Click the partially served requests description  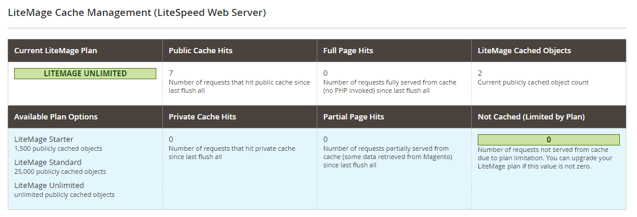tap(388, 157)
